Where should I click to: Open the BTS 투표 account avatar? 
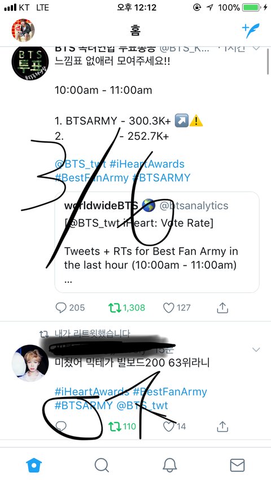pyautogui.click(x=30, y=63)
